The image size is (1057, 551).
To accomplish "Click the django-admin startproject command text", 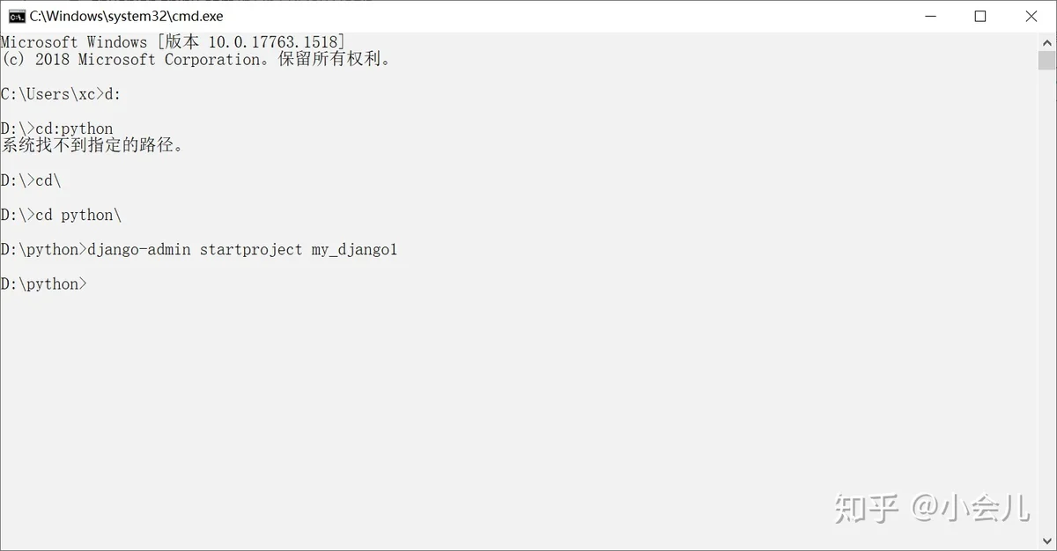I will (195, 250).
